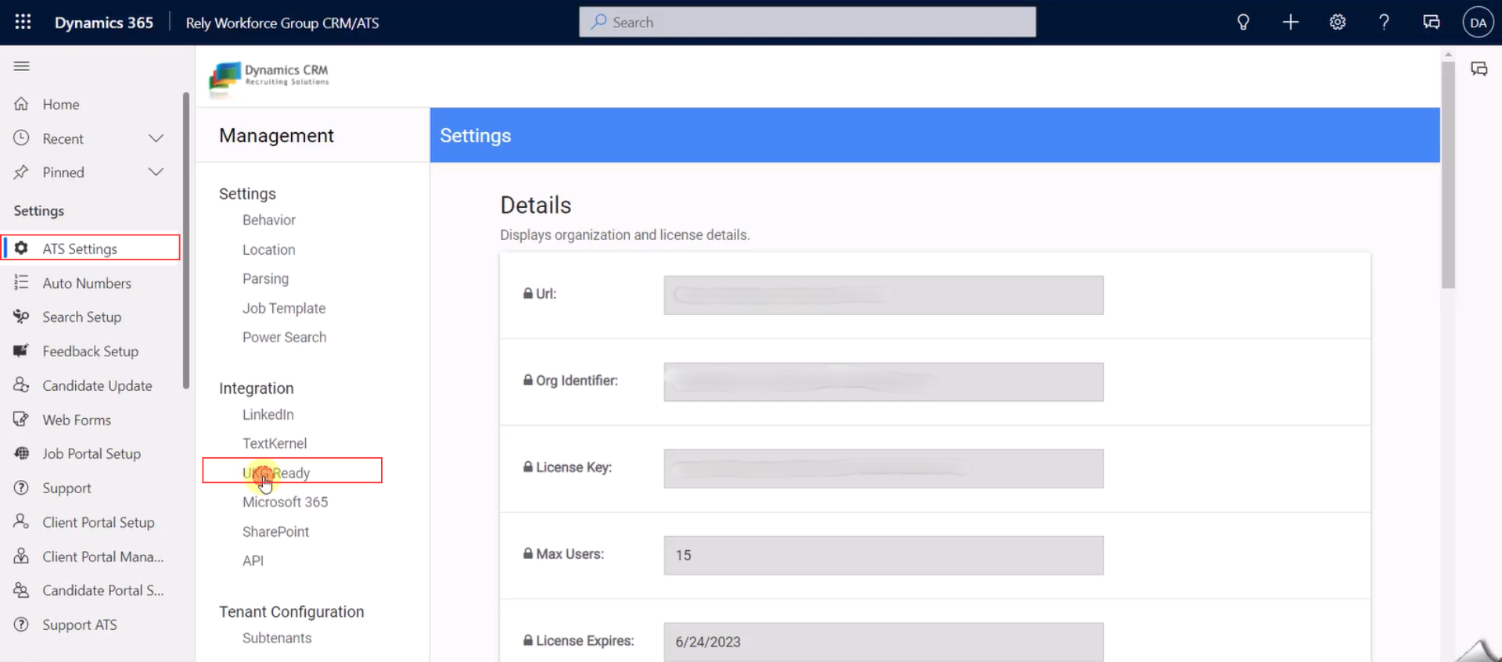Click the Feedback Setup icon
The height and width of the screenshot is (662, 1502).
point(21,350)
